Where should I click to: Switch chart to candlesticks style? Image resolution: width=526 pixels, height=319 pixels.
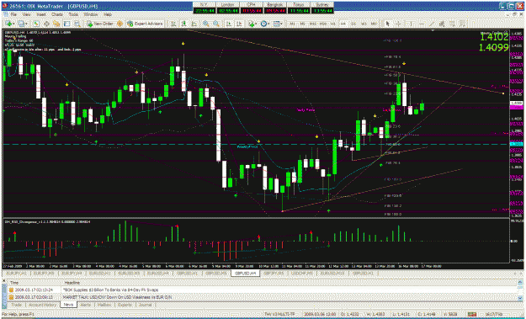click(183, 24)
